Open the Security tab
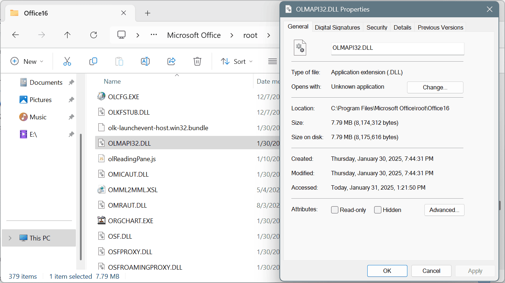The height and width of the screenshot is (283, 505). (x=377, y=27)
